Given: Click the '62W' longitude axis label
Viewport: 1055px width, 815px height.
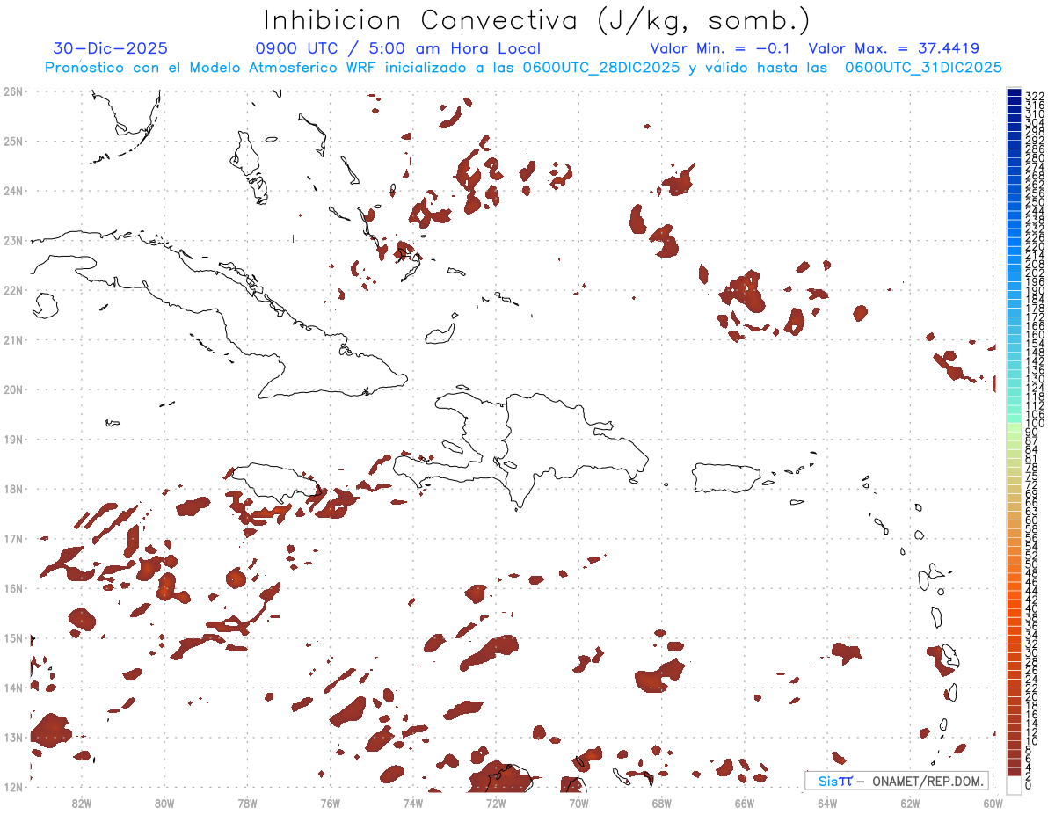Looking at the screenshot, I should pos(911,802).
